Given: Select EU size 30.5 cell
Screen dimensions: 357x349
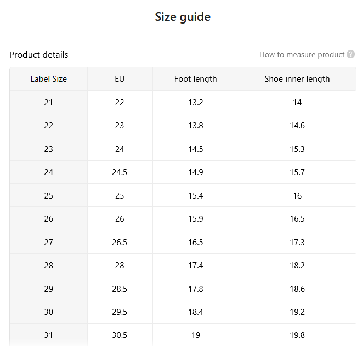Looking at the screenshot, I should click(x=120, y=335).
